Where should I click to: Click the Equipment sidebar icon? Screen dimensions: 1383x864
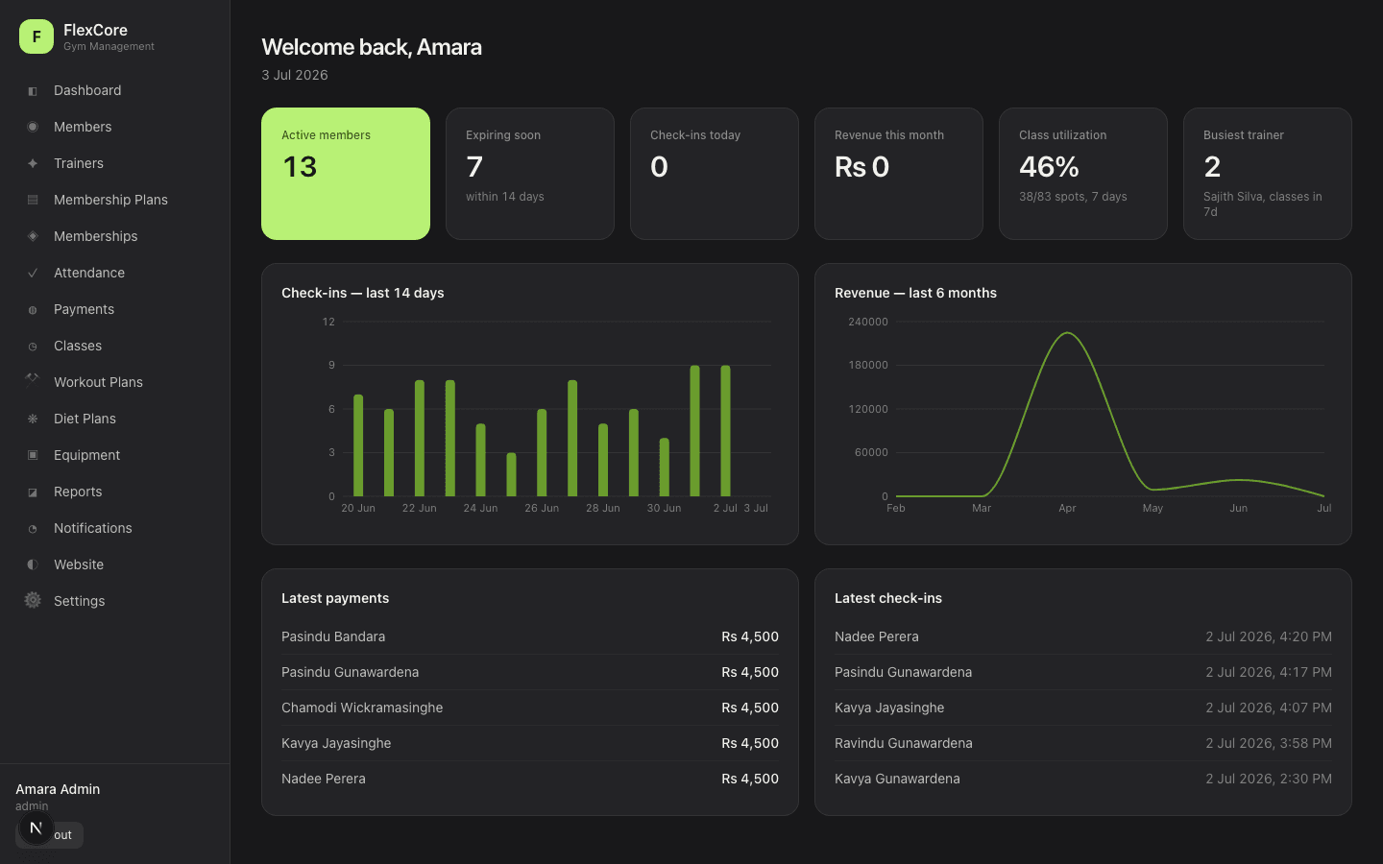tap(33, 455)
